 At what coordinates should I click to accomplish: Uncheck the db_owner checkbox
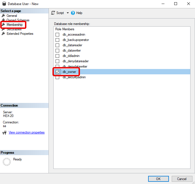pos(57,72)
